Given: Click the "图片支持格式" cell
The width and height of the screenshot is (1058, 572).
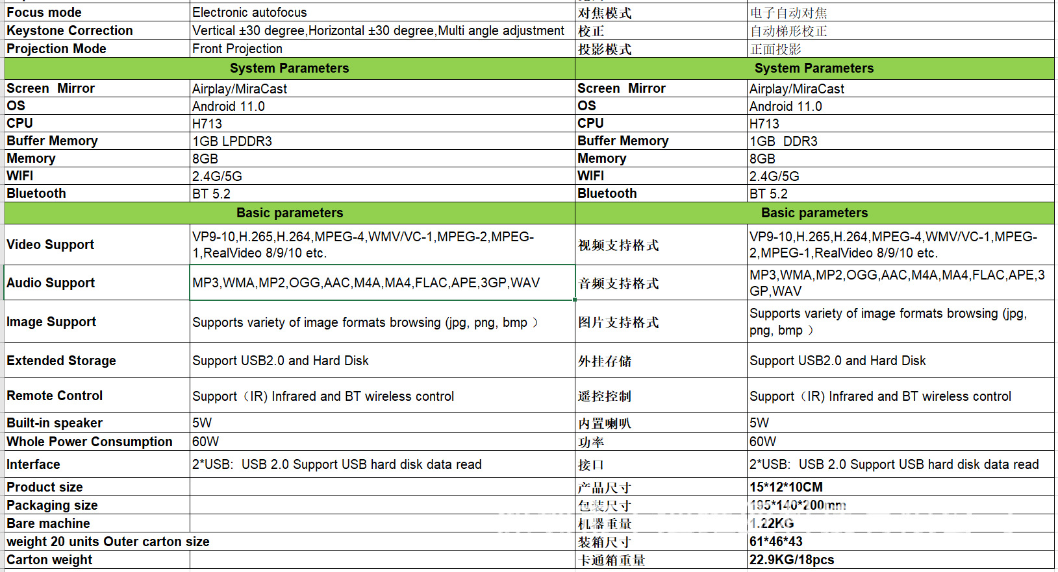Looking at the screenshot, I should pyautogui.click(x=661, y=322).
